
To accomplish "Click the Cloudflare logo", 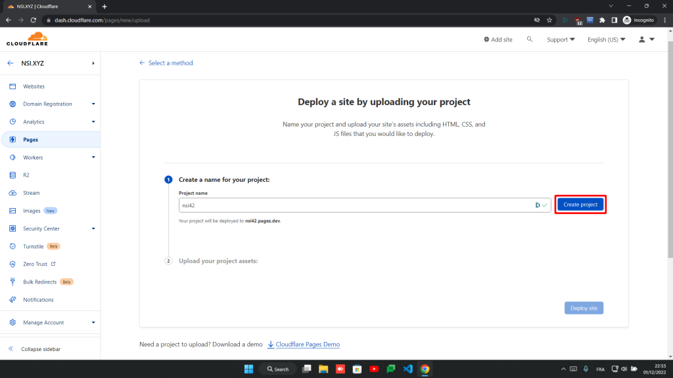I will 27,39.
